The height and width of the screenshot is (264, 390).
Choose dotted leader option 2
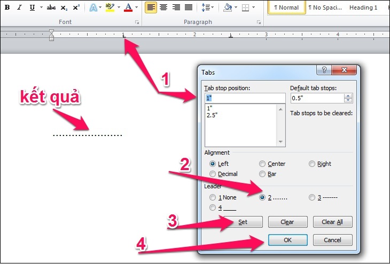273,197
